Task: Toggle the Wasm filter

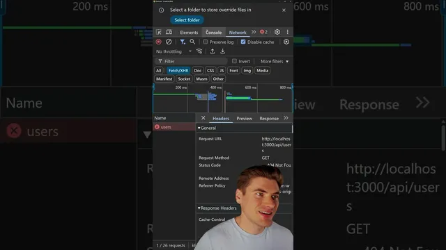Action: [201, 79]
